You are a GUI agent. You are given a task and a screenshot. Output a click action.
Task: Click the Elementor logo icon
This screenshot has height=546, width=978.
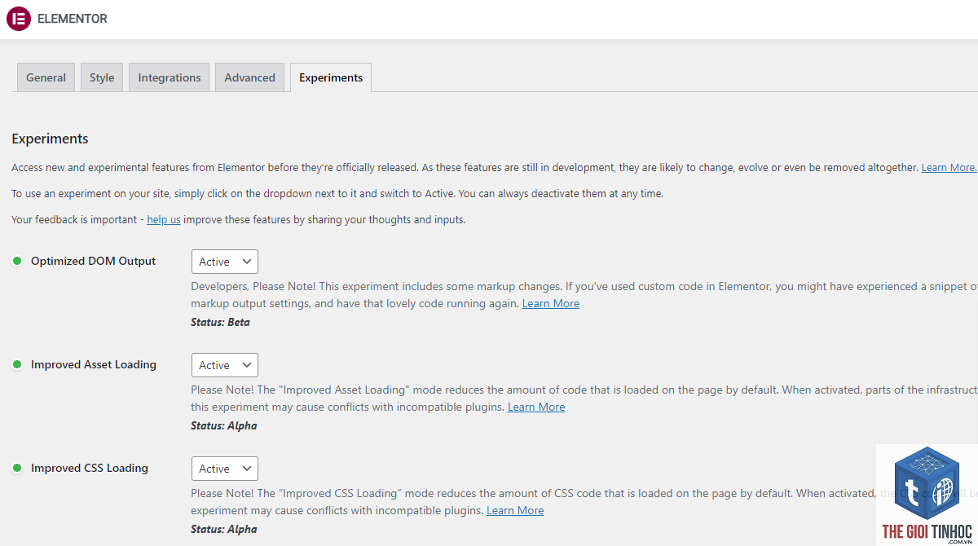[x=19, y=19]
